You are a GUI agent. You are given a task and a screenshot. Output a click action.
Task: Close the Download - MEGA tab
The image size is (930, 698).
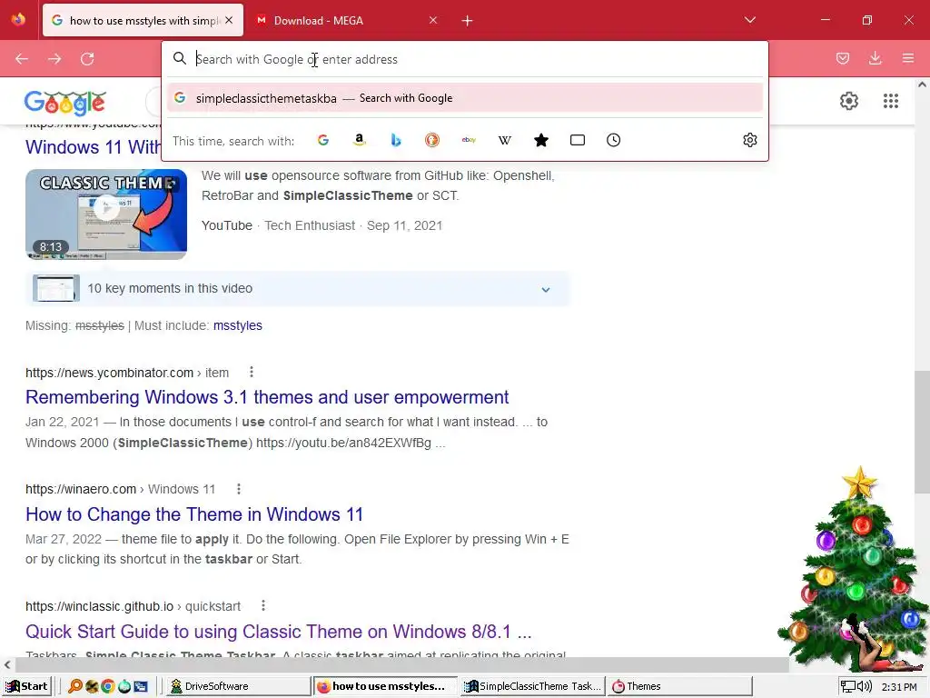(433, 20)
